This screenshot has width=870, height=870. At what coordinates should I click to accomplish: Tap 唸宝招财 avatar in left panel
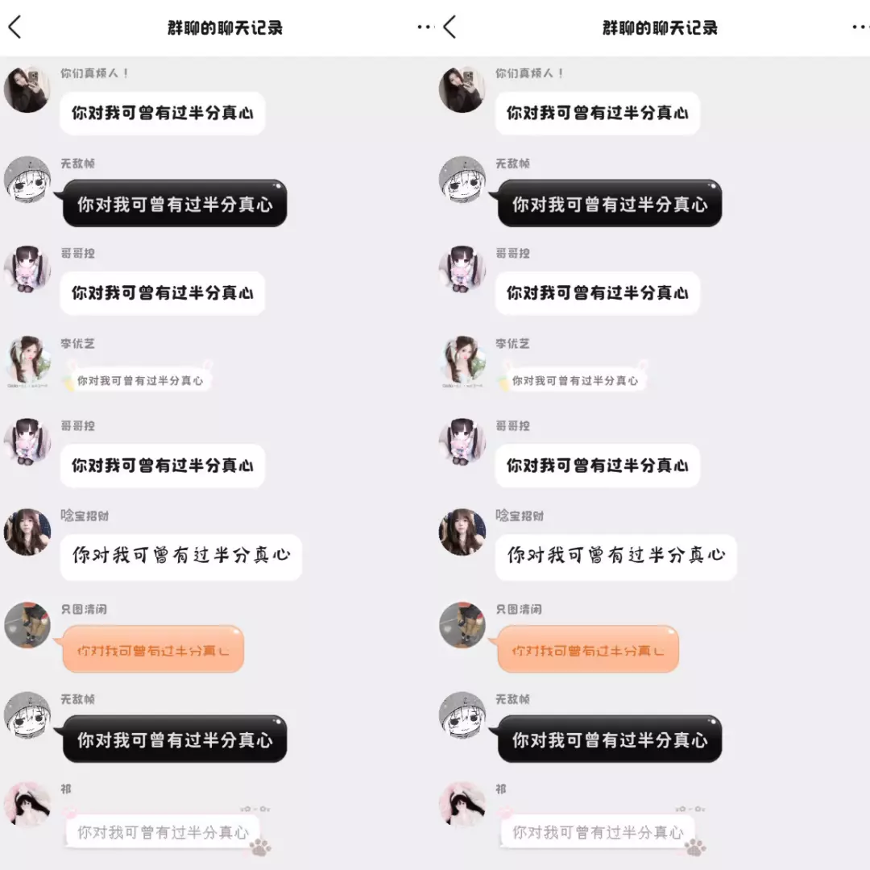(27, 532)
